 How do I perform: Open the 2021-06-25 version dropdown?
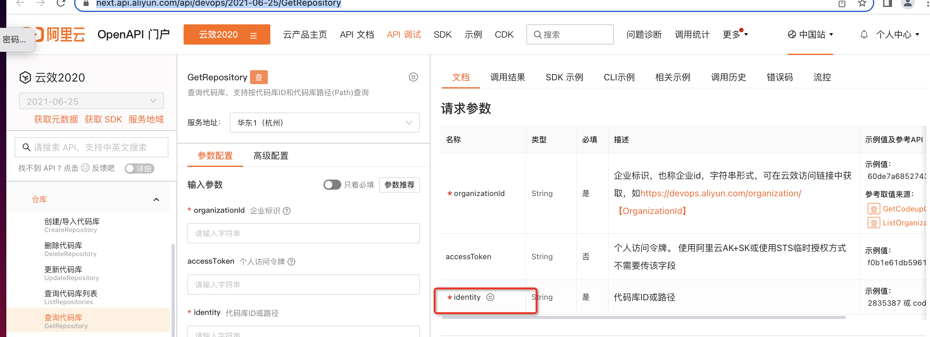point(91,101)
